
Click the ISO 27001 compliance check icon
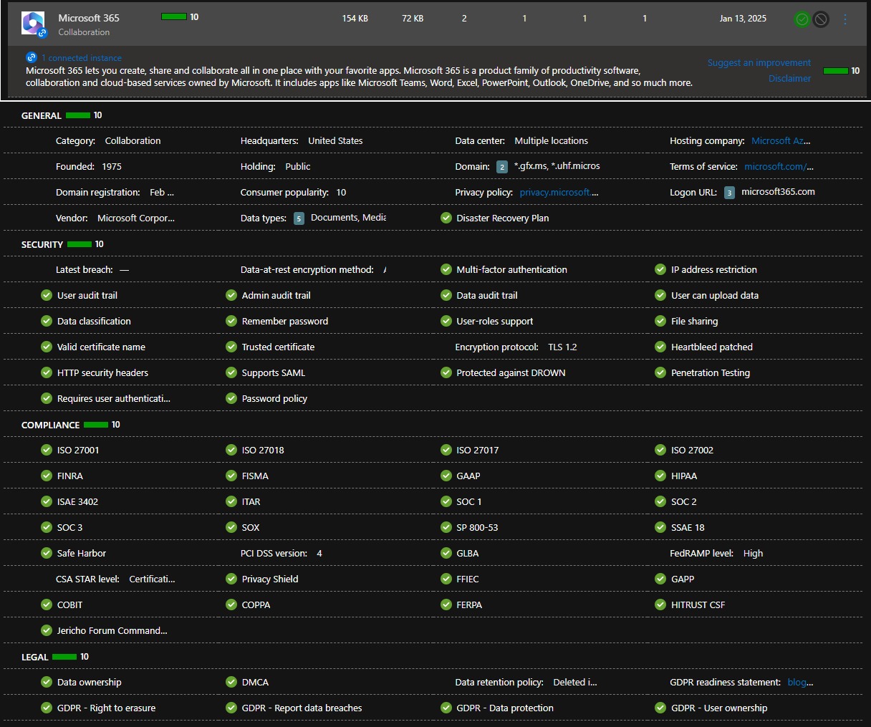coord(46,450)
